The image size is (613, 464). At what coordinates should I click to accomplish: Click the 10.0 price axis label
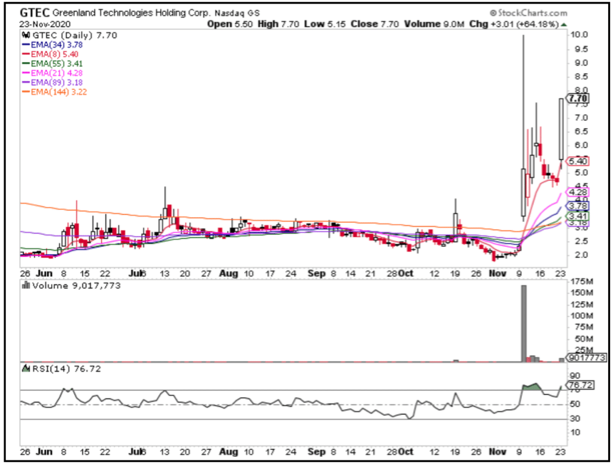point(579,35)
